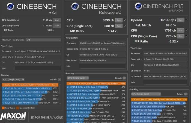
Task: Start the R23 CPU (Single Core) test
Action: click(x=57, y=26)
